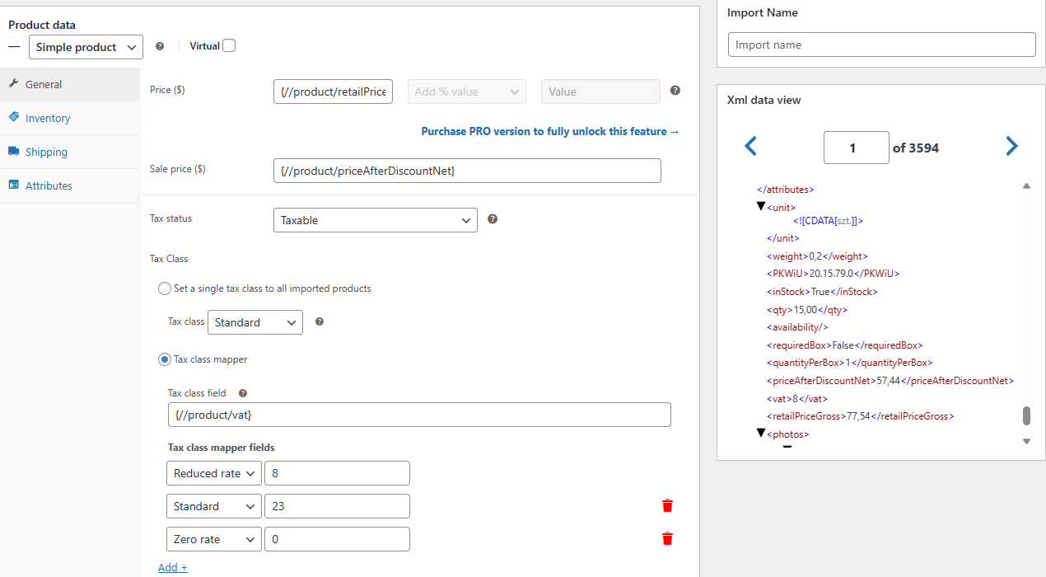The width and height of the screenshot is (1046, 577).
Task: Open the Zero rate mapper dropdown
Action: 214,539
